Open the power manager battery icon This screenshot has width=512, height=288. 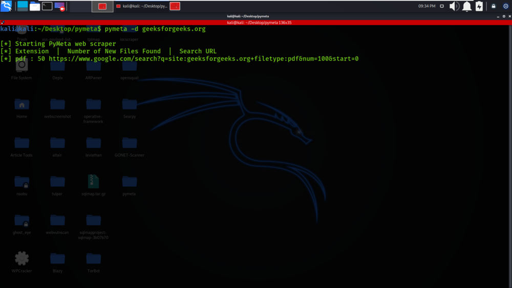479,6
